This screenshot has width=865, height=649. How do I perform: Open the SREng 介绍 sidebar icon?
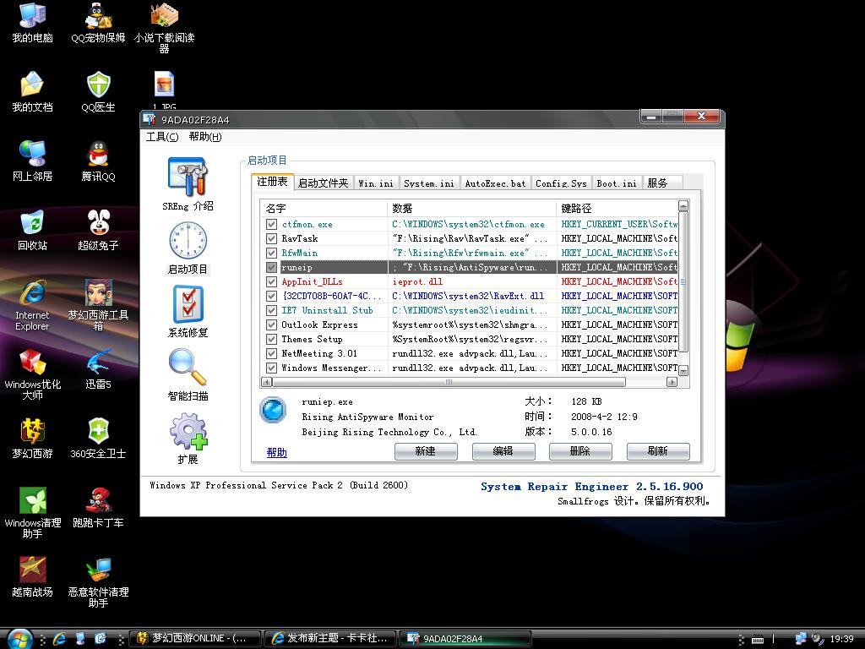click(x=188, y=176)
